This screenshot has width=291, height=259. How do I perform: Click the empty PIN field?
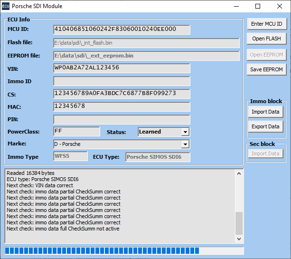122,119
